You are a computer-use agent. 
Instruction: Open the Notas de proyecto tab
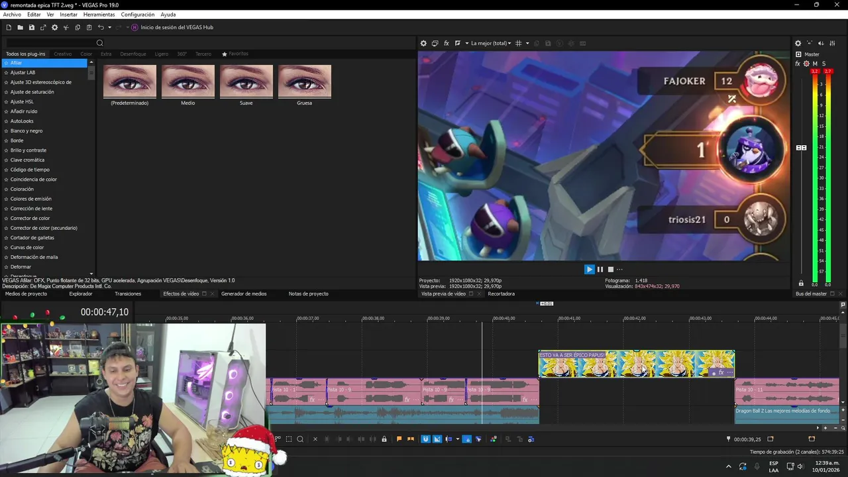308,293
